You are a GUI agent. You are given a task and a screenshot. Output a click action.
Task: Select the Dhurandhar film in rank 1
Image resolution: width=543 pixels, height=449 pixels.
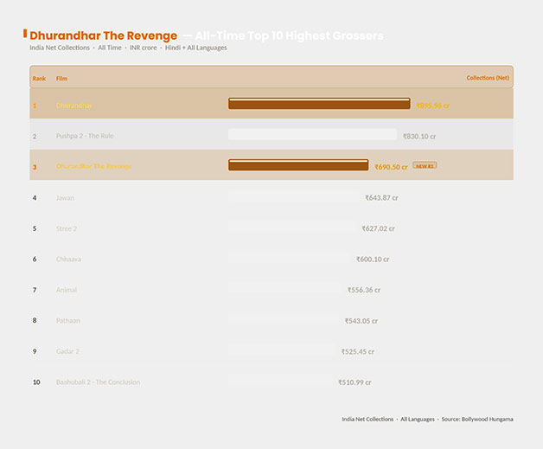tap(73, 106)
